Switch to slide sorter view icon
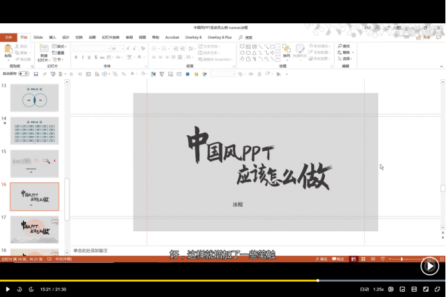Viewport: 446px width, 297px height. 364,259
